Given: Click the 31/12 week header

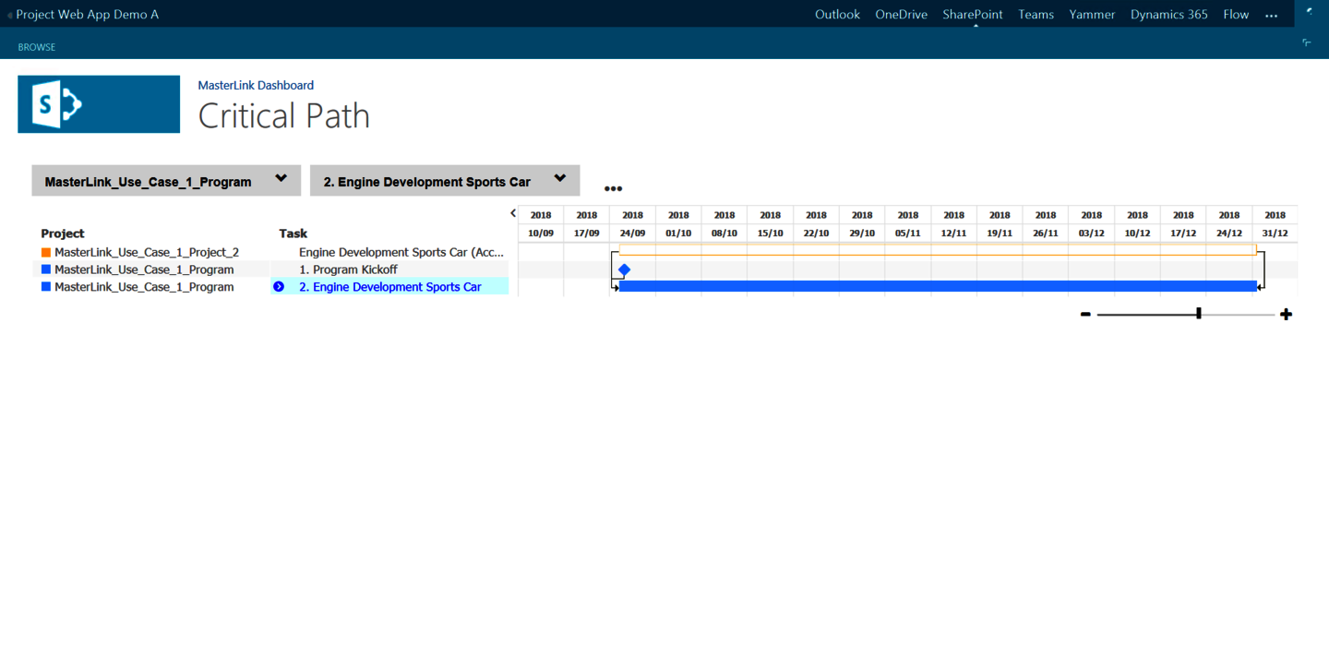Looking at the screenshot, I should 1275,234.
